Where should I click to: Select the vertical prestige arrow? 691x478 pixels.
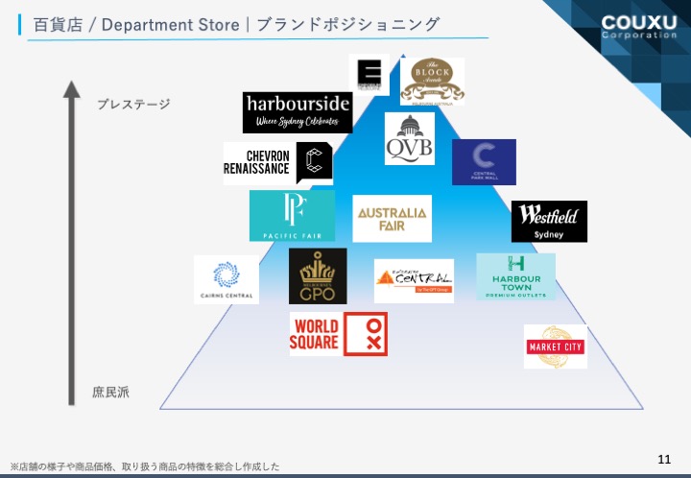[x=71, y=243]
